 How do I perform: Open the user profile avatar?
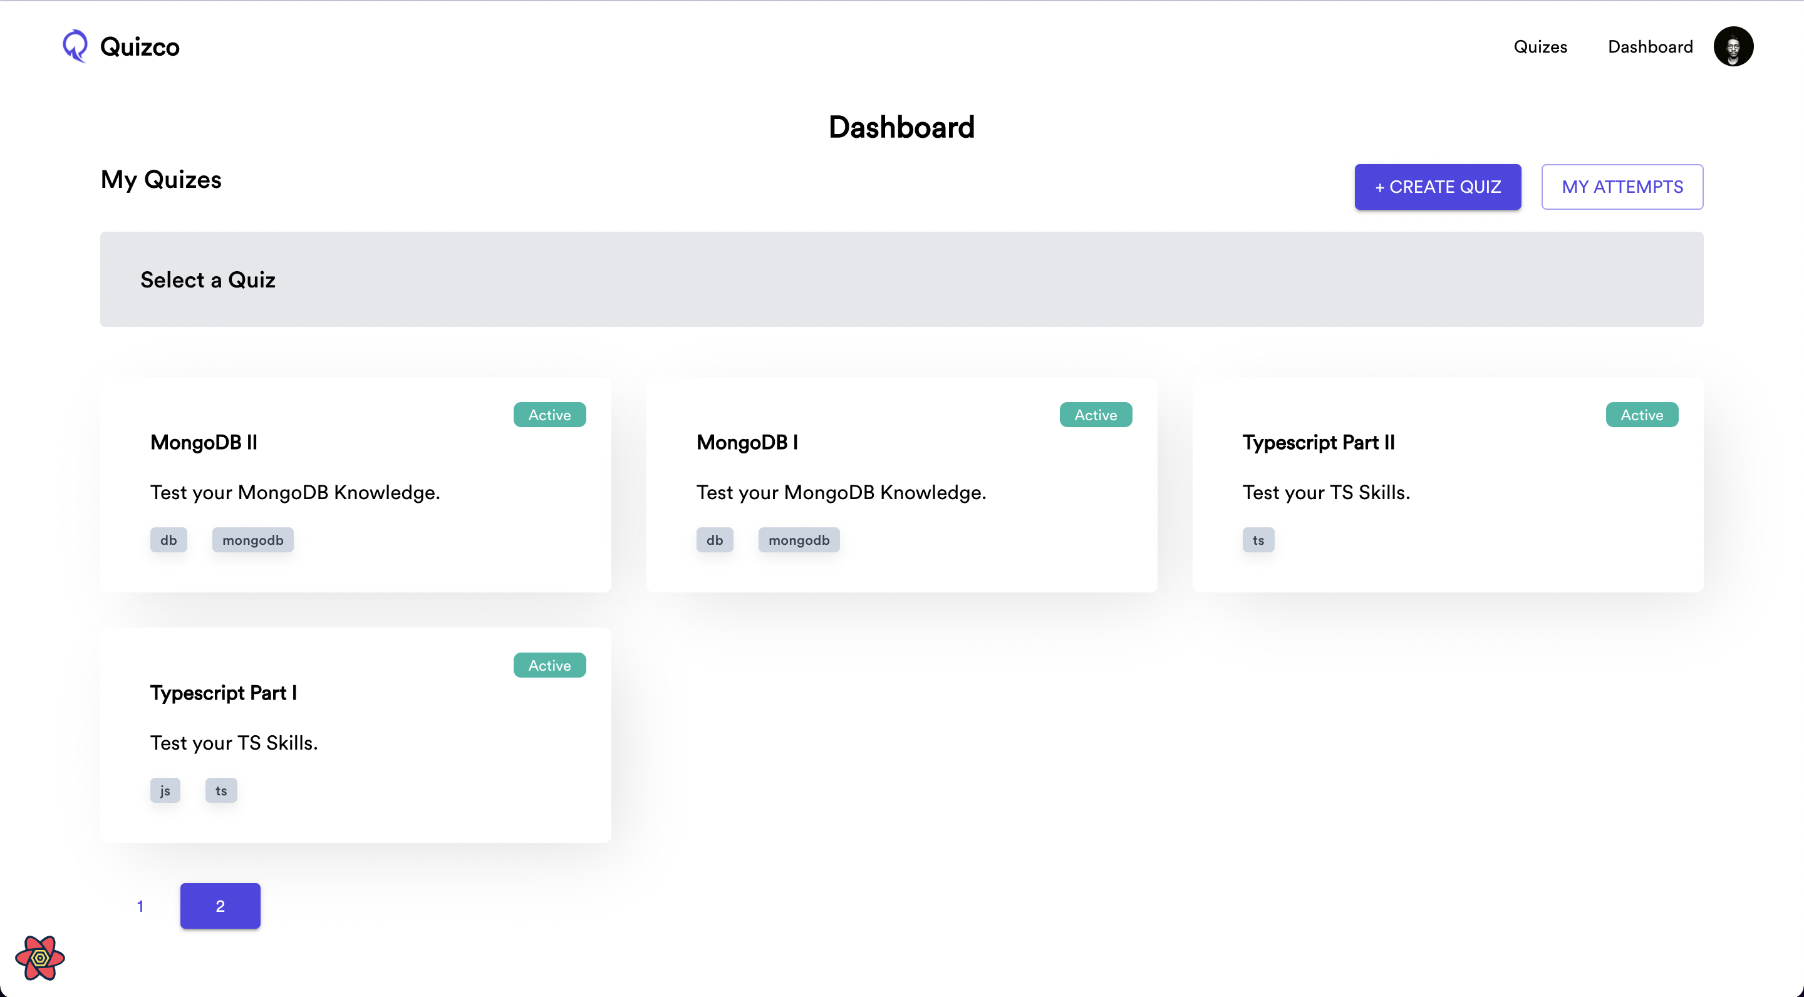[x=1733, y=46]
